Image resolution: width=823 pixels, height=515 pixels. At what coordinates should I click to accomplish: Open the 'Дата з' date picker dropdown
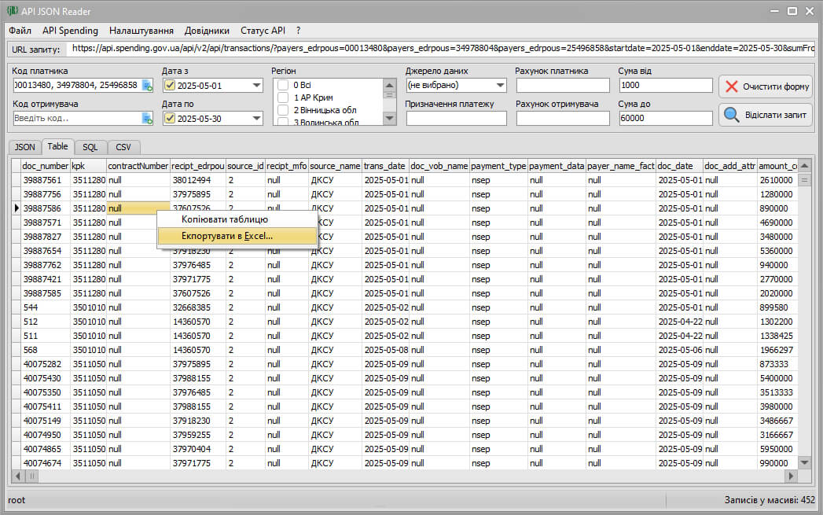[x=256, y=86]
